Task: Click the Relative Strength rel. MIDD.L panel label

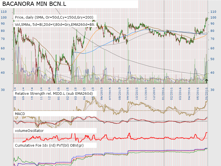Action: tap(54, 93)
